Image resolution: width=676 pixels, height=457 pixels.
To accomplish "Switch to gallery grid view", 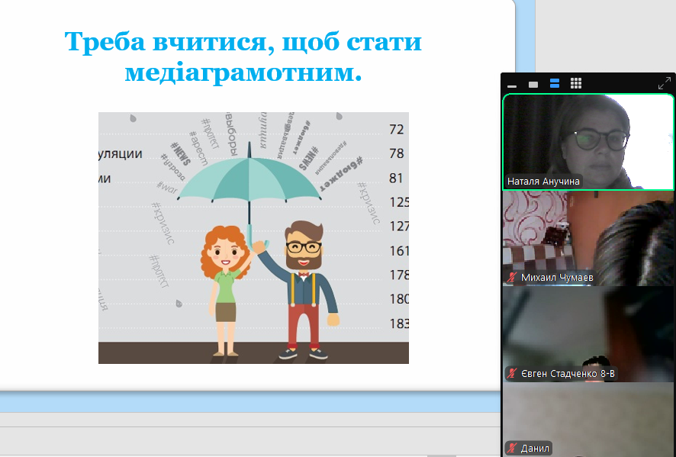I will (x=576, y=84).
